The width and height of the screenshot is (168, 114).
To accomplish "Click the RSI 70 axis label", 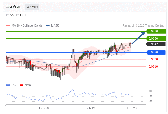I will 150,91.
